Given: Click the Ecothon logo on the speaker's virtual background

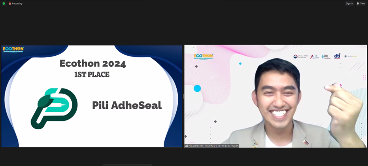Looking at the screenshot, I should pos(204,57).
